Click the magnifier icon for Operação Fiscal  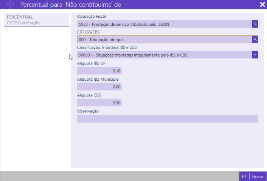pyautogui.click(x=255, y=24)
